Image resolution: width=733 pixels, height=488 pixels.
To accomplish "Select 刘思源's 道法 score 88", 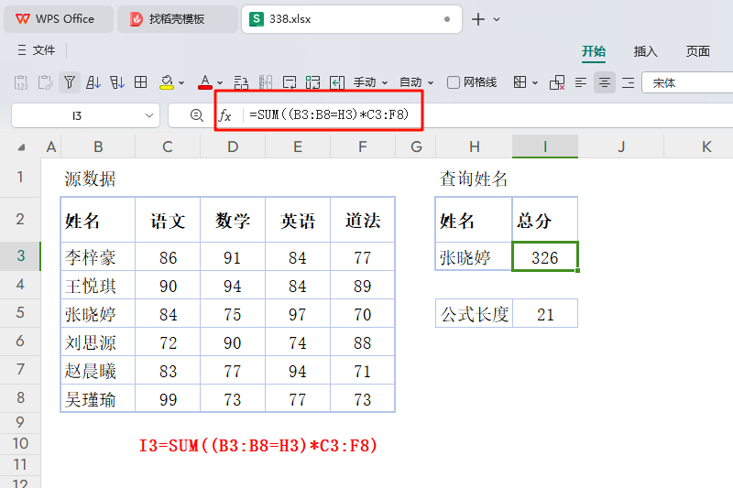I will click(362, 342).
